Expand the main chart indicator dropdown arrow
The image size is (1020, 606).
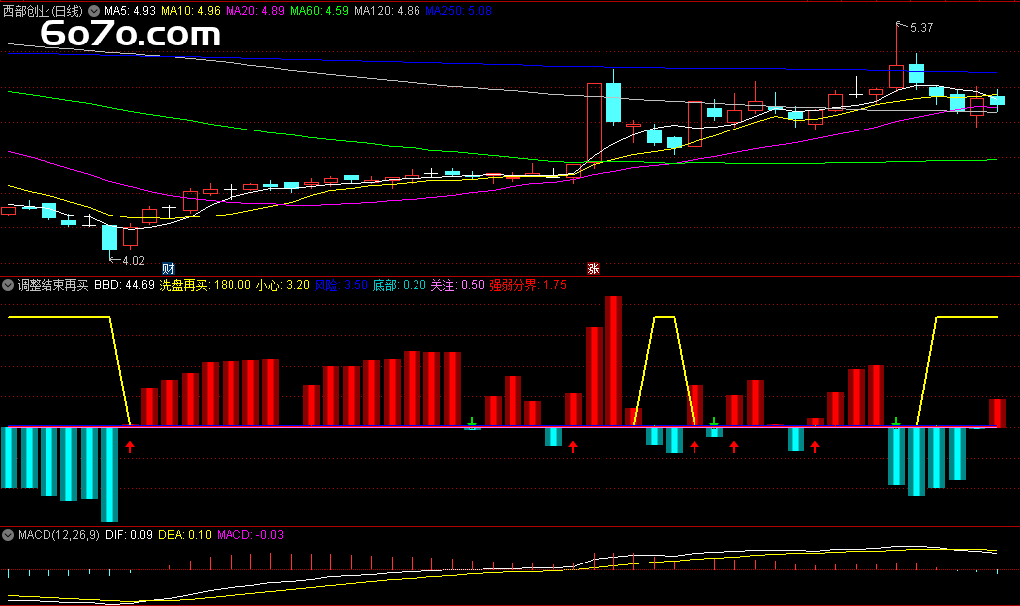pyautogui.click(x=94, y=11)
